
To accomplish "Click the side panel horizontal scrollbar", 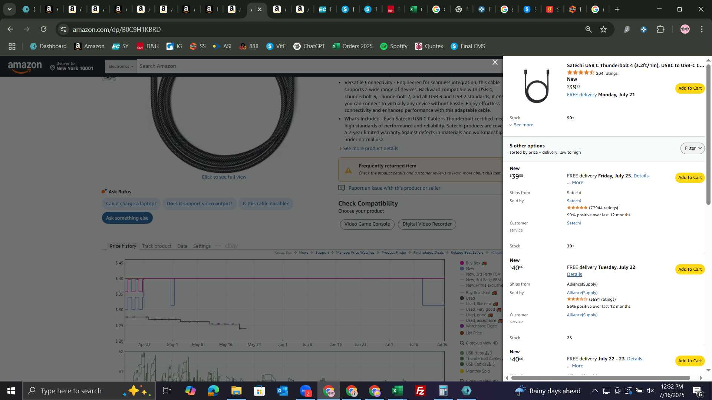I will tap(601, 378).
